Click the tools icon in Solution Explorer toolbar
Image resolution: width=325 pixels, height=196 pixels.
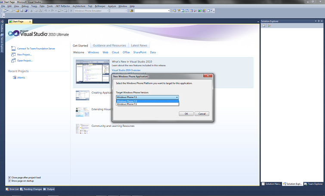pyautogui.click(x=269, y=26)
